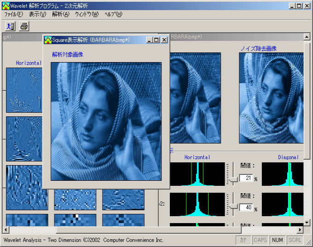Click the Diagonal label above histograms

288,157
